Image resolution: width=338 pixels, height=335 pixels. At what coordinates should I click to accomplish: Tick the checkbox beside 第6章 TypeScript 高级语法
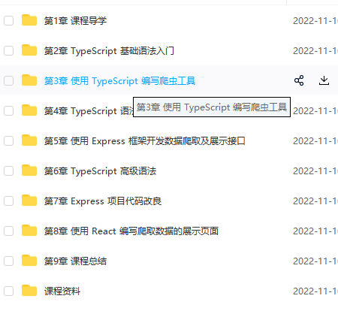(x=9, y=171)
